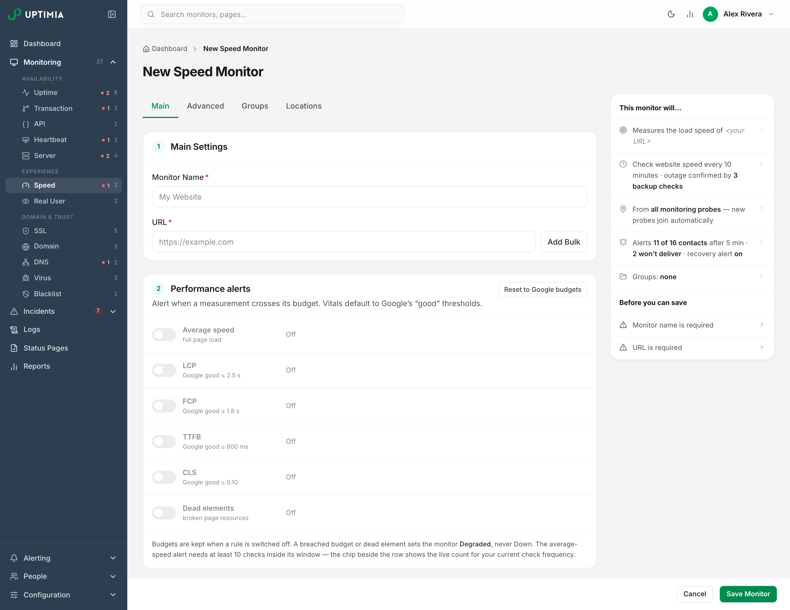790x610 pixels.
Task: Open the Alex Rivera account dropdown
Action: pos(738,14)
